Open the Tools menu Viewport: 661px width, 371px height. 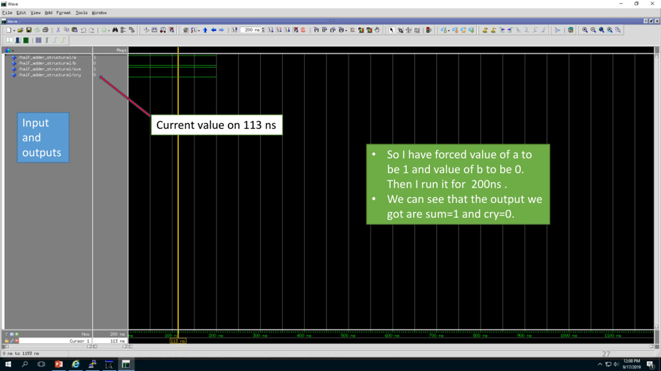[x=82, y=13]
